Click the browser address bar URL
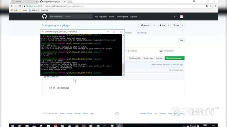This screenshot has height=127, width=227. coord(64,6)
